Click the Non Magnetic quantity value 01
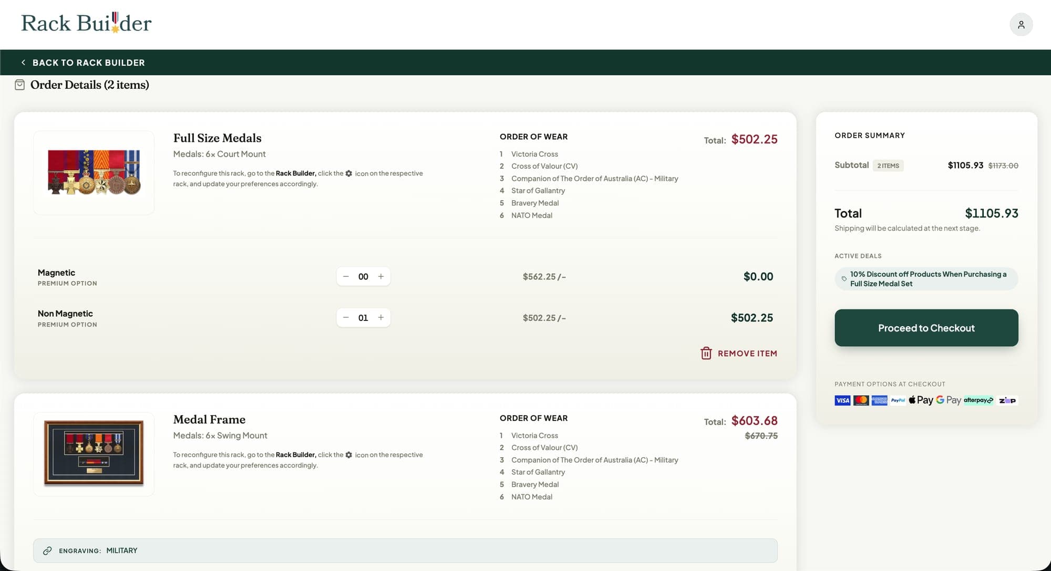Image resolution: width=1051 pixels, height=571 pixels. (x=363, y=318)
